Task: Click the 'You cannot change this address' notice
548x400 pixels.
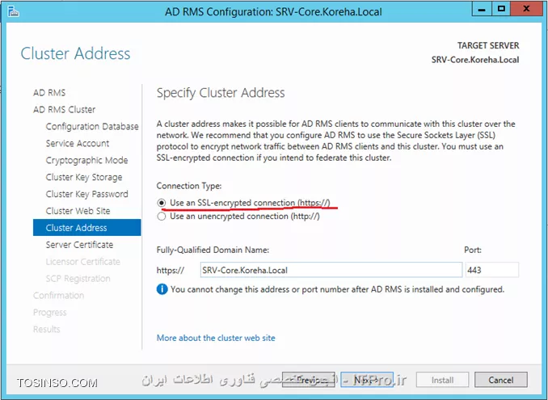Action: tap(337, 289)
